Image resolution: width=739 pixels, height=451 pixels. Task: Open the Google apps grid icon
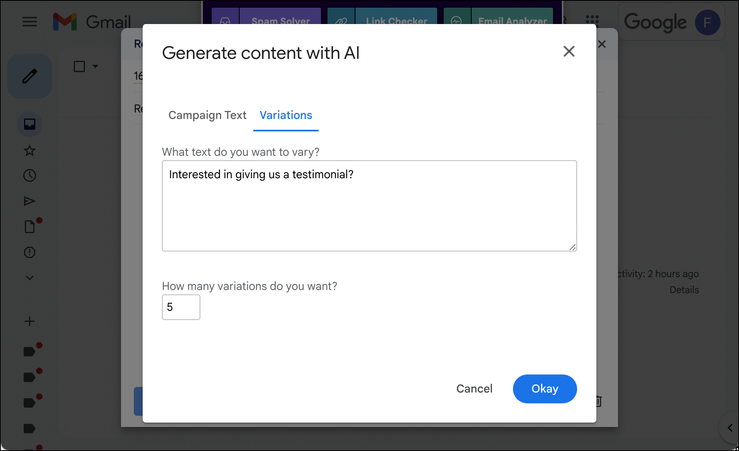pyautogui.click(x=592, y=22)
